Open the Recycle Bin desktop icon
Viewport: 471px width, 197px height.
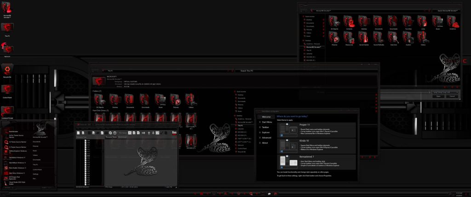coord(7,69)
